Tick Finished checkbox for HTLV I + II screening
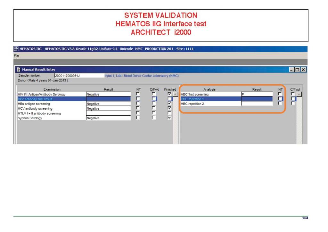 point(170,113)
